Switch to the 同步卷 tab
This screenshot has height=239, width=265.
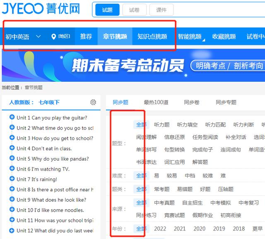[x=192, y=102]
